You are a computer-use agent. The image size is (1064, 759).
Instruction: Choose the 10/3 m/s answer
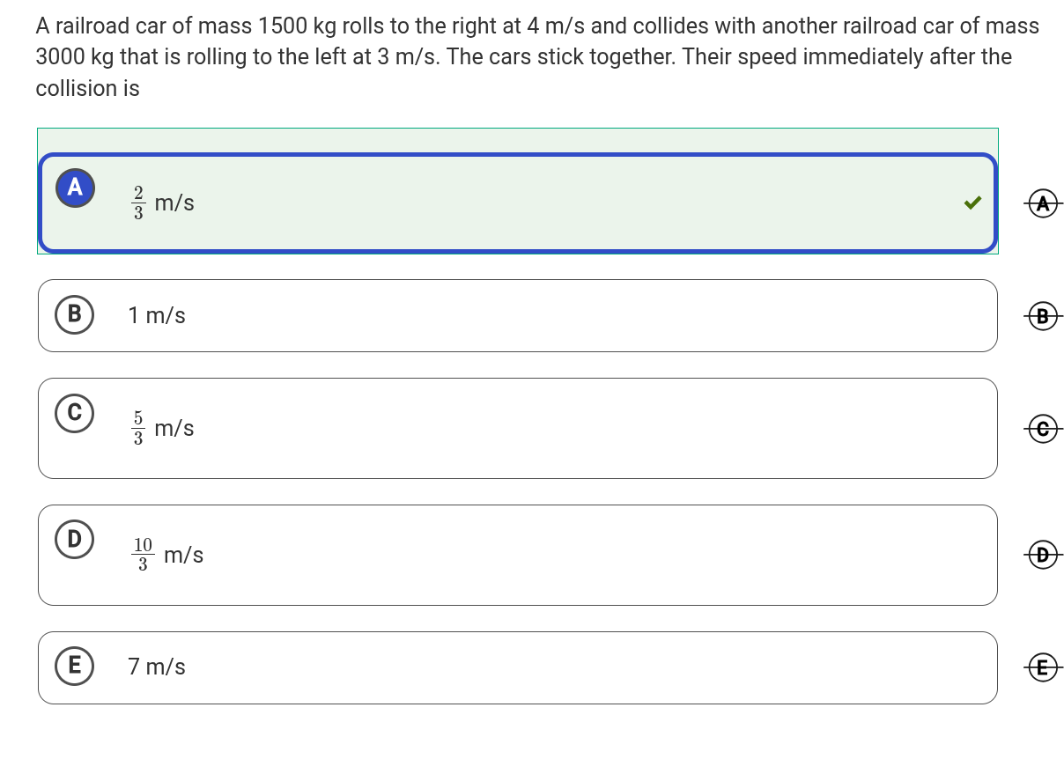tap(168, 556)
